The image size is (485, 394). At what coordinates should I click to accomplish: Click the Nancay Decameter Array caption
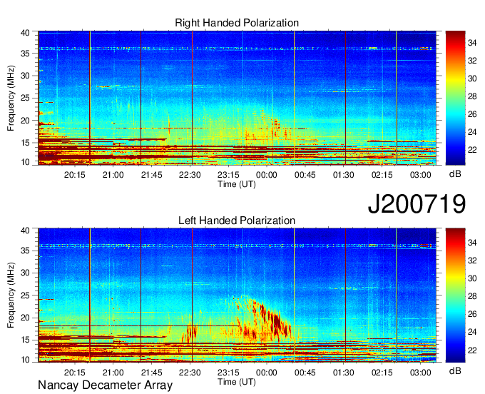coord(105,385)
